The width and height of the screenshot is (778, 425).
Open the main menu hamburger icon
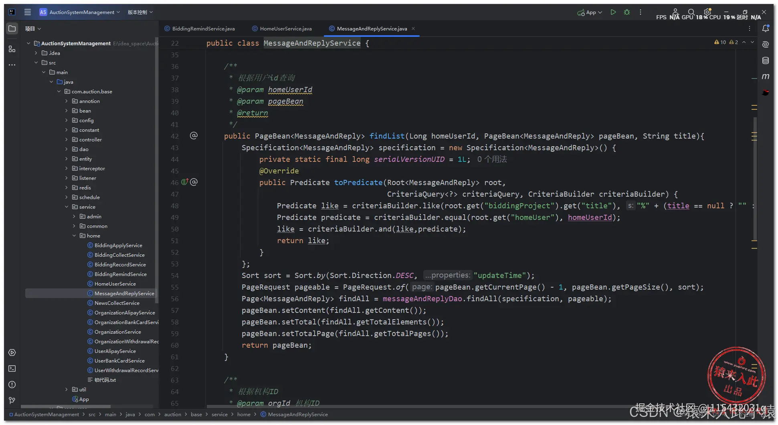tap(28, 12)
